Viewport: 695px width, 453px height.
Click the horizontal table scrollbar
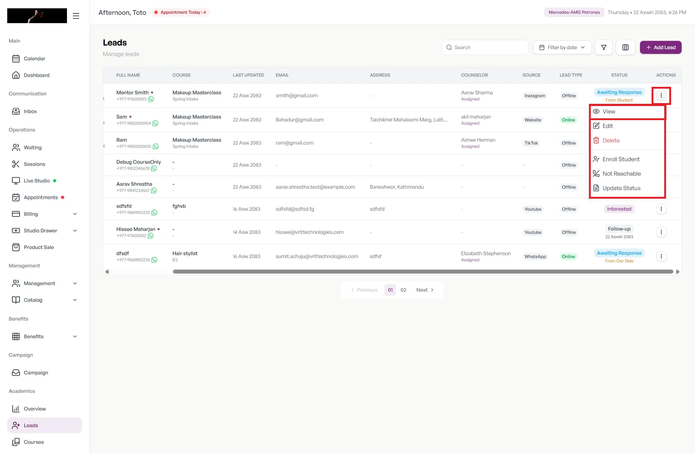pos(423,272)
